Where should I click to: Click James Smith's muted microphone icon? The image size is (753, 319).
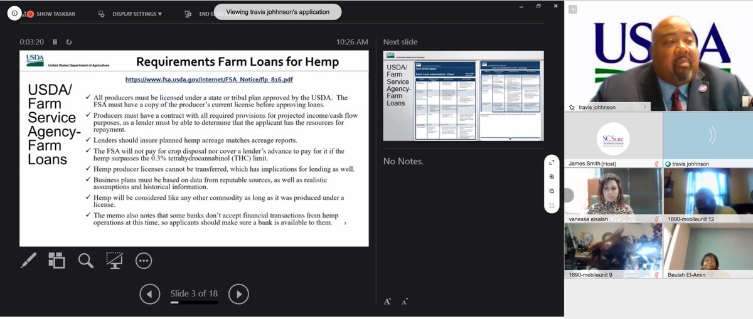click(x=656, y=163)
